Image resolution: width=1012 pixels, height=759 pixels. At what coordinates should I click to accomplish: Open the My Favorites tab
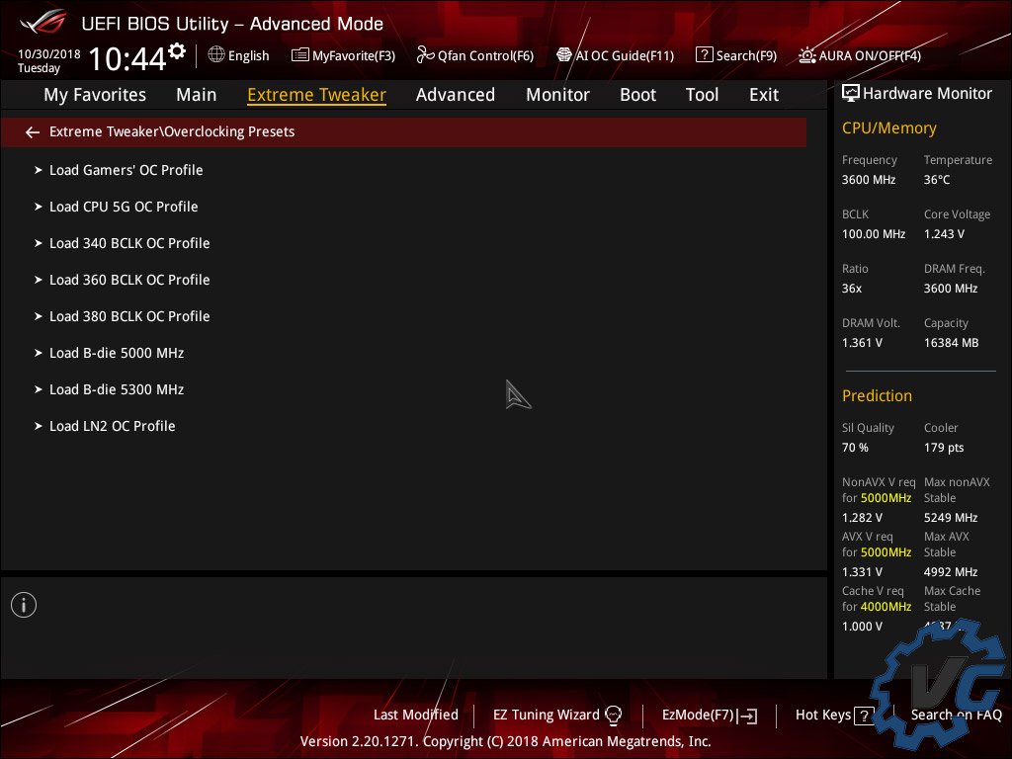(95, 95)
